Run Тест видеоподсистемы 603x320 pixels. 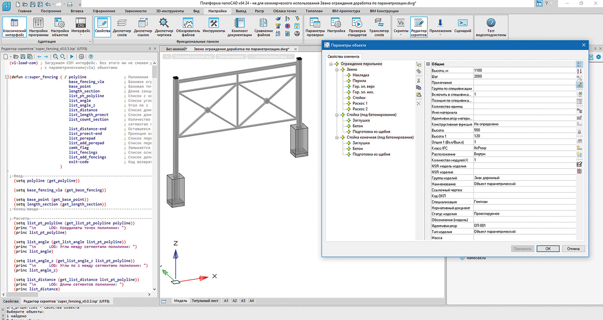[x=491, y=27]
